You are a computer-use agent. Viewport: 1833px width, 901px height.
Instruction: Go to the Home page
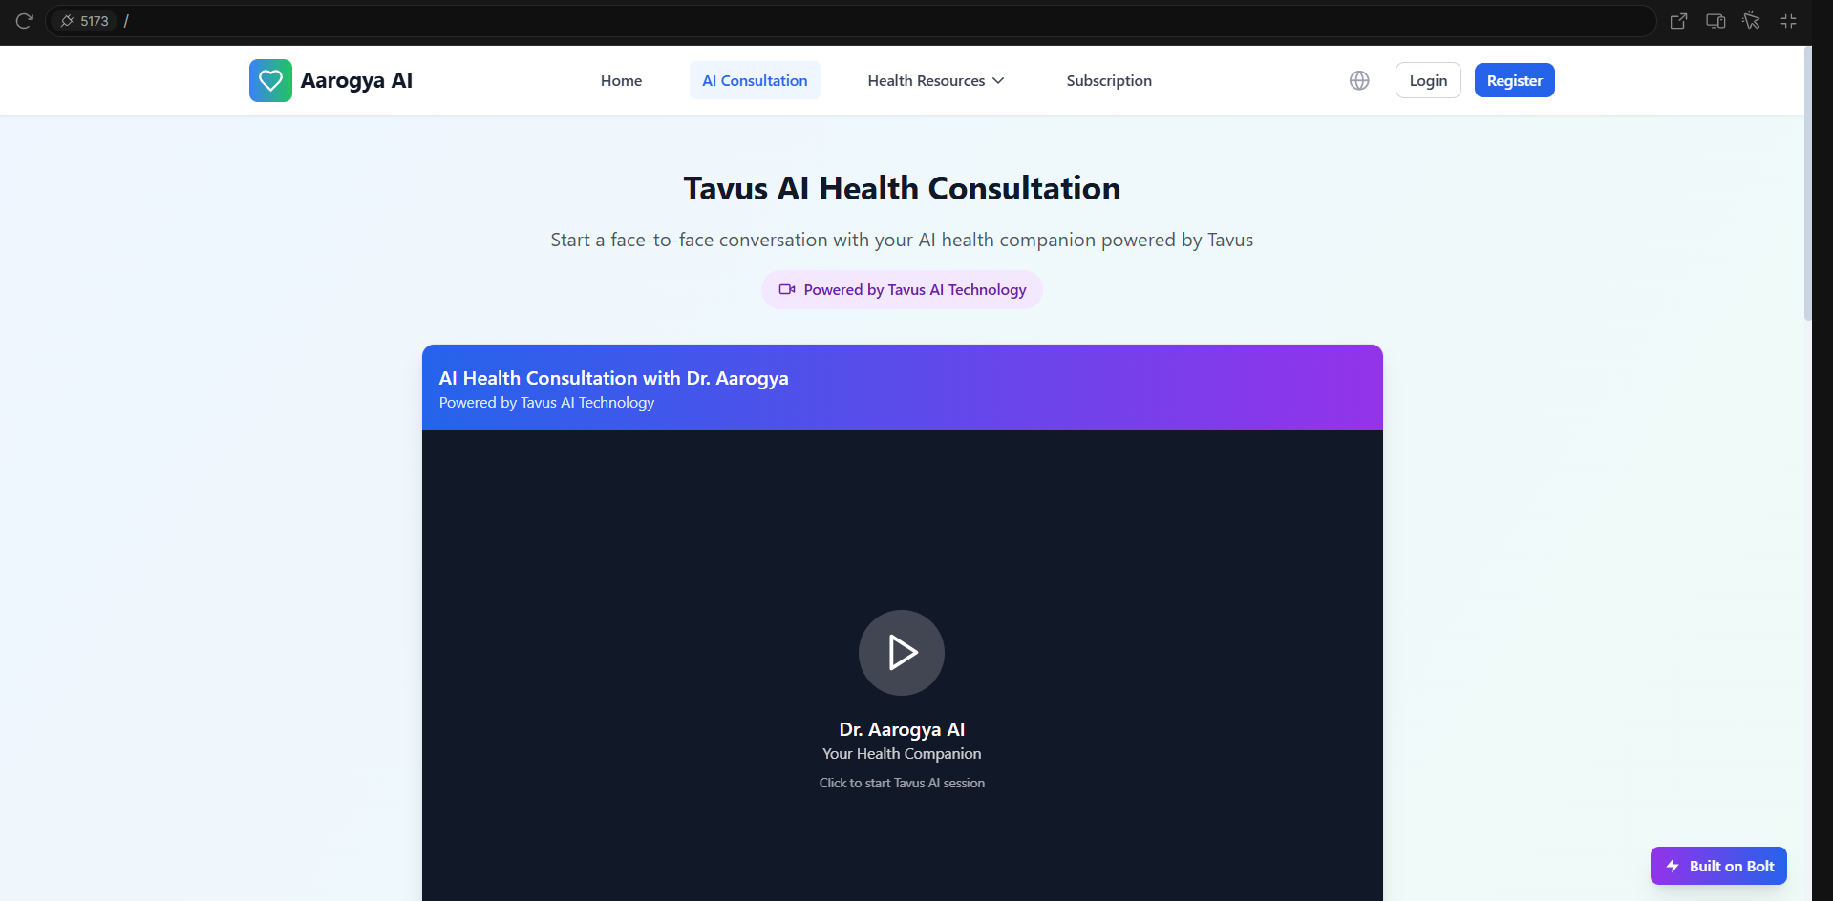(x=621, y=81)
